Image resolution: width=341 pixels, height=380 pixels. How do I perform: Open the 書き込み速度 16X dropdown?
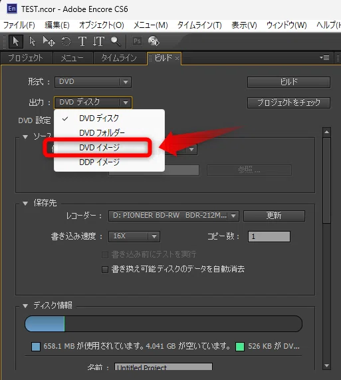coord(134,236)
